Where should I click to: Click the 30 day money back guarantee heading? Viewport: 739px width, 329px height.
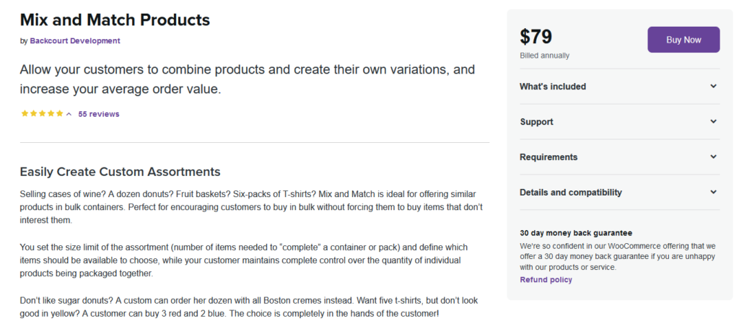point(576,233)
